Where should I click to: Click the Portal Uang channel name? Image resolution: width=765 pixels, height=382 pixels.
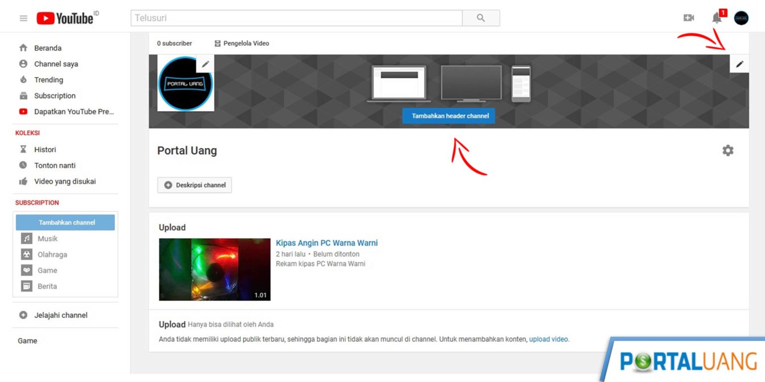[x=187, y=151]
